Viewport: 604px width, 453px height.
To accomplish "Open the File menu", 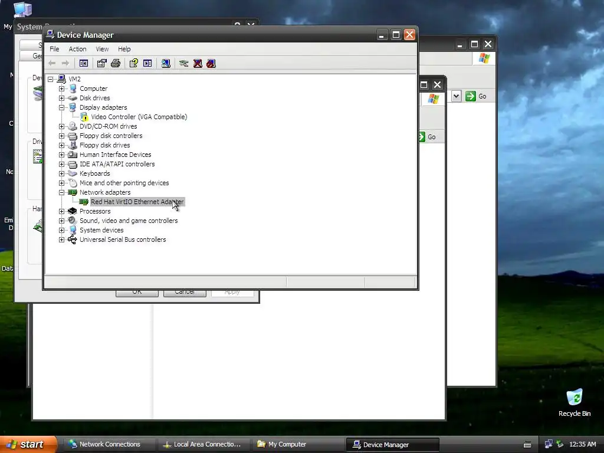I will pos(54,49).
